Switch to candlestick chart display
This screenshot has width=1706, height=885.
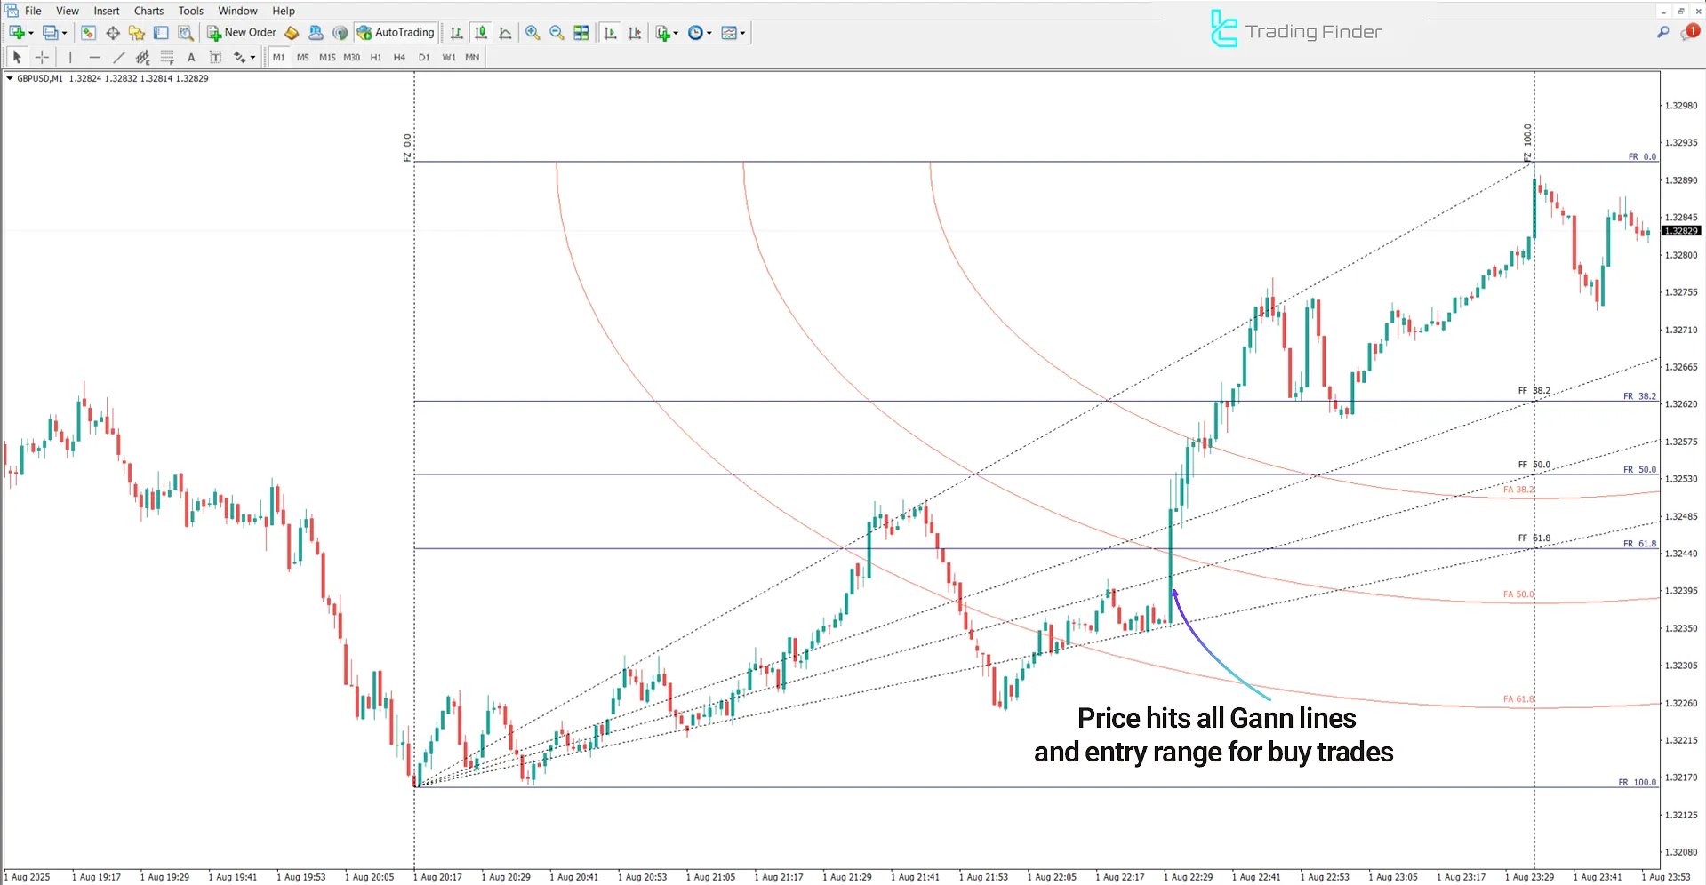pos(481,33)
